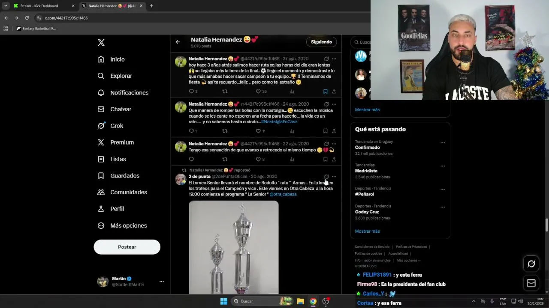Open Windows Start menu
Image resolution: width=549 pixels, height=308 pixels.
pyautogui.click(x=223, y=301)
